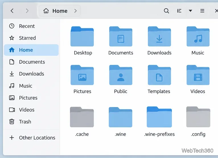Select the Public folder icon
Screen dimensions: 218x158
tap(121, 75)
